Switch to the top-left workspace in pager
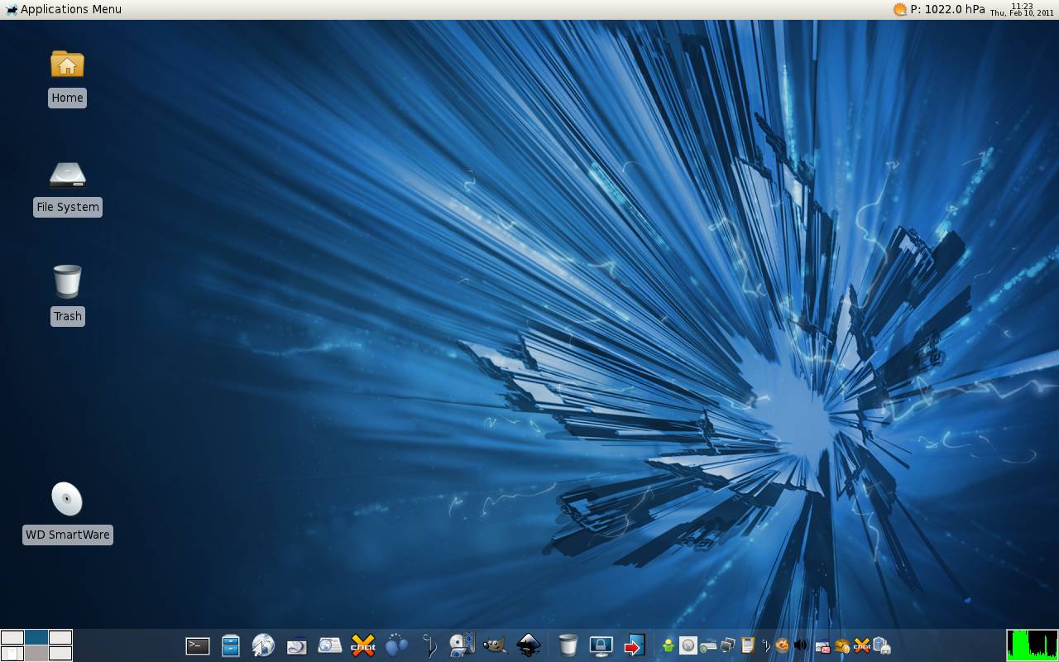This screenshot has height=662, width=1059. click(12, 637)
